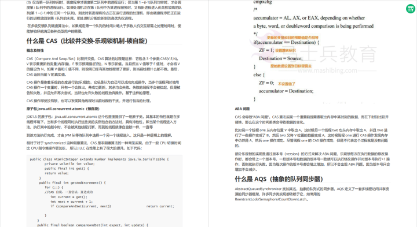The width and height of the screenshot is (417, 227).
Task: Click the orange annotation '不设置值了'
Action: coord(287,84)
